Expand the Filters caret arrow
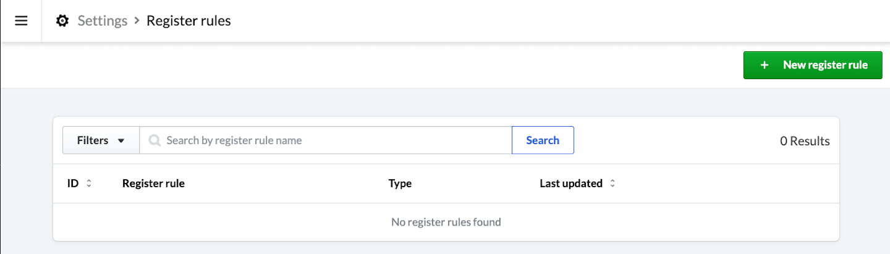Viewport: 890px width, 254px height. click(x=121, y=141)
